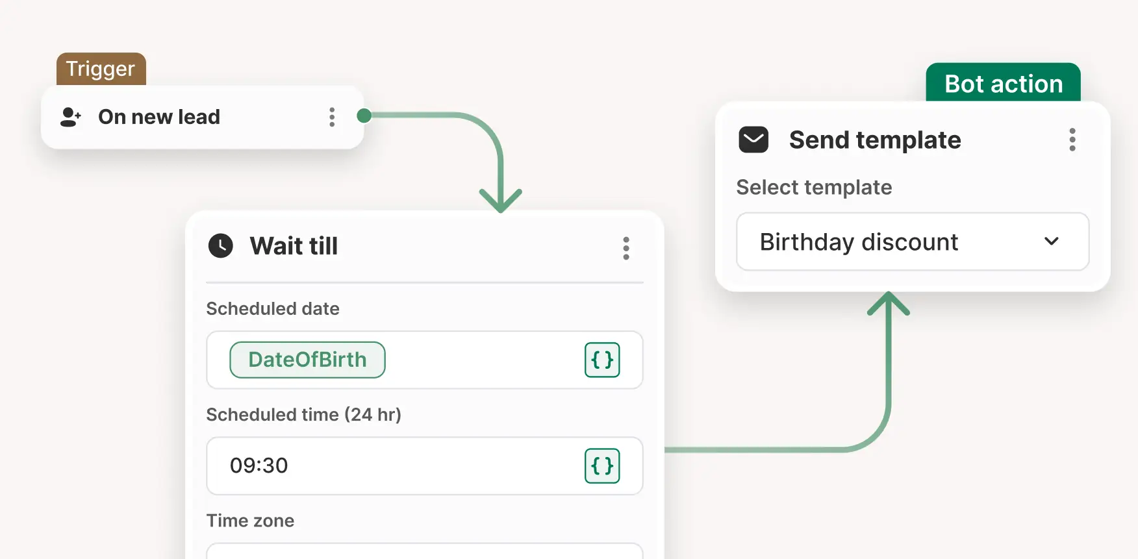This screenshot has height=559, width=1138.
Task: Click the clock icon beside Wait till
Action: click(x=221, y=246)
